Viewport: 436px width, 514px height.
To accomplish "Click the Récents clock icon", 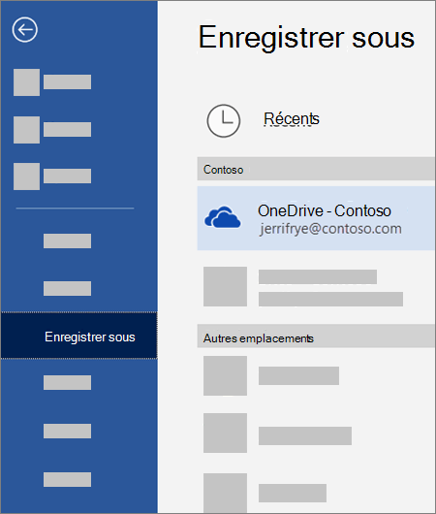I will [224, 120].
